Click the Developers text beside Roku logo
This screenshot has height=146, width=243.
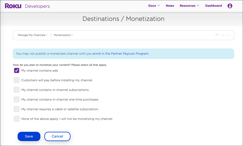point(37,6)
